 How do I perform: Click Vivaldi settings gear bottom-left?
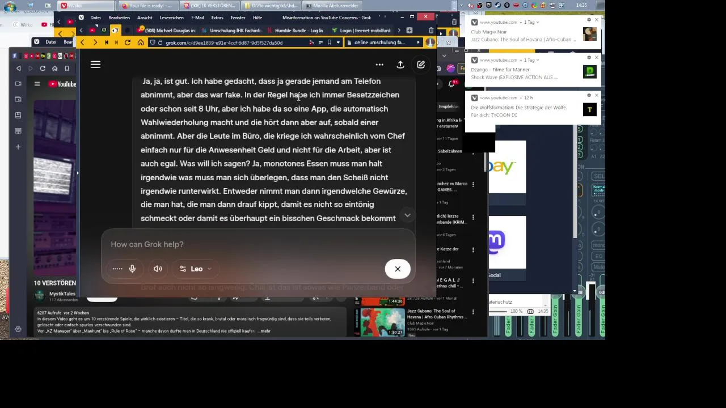pyautogui.click(x=18, y=329)
